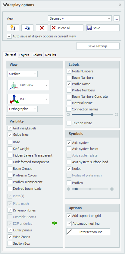This screenshot has height=254, width=125.
Task: Click the green plus next to DXF underlay
Action: click(54, 224)
